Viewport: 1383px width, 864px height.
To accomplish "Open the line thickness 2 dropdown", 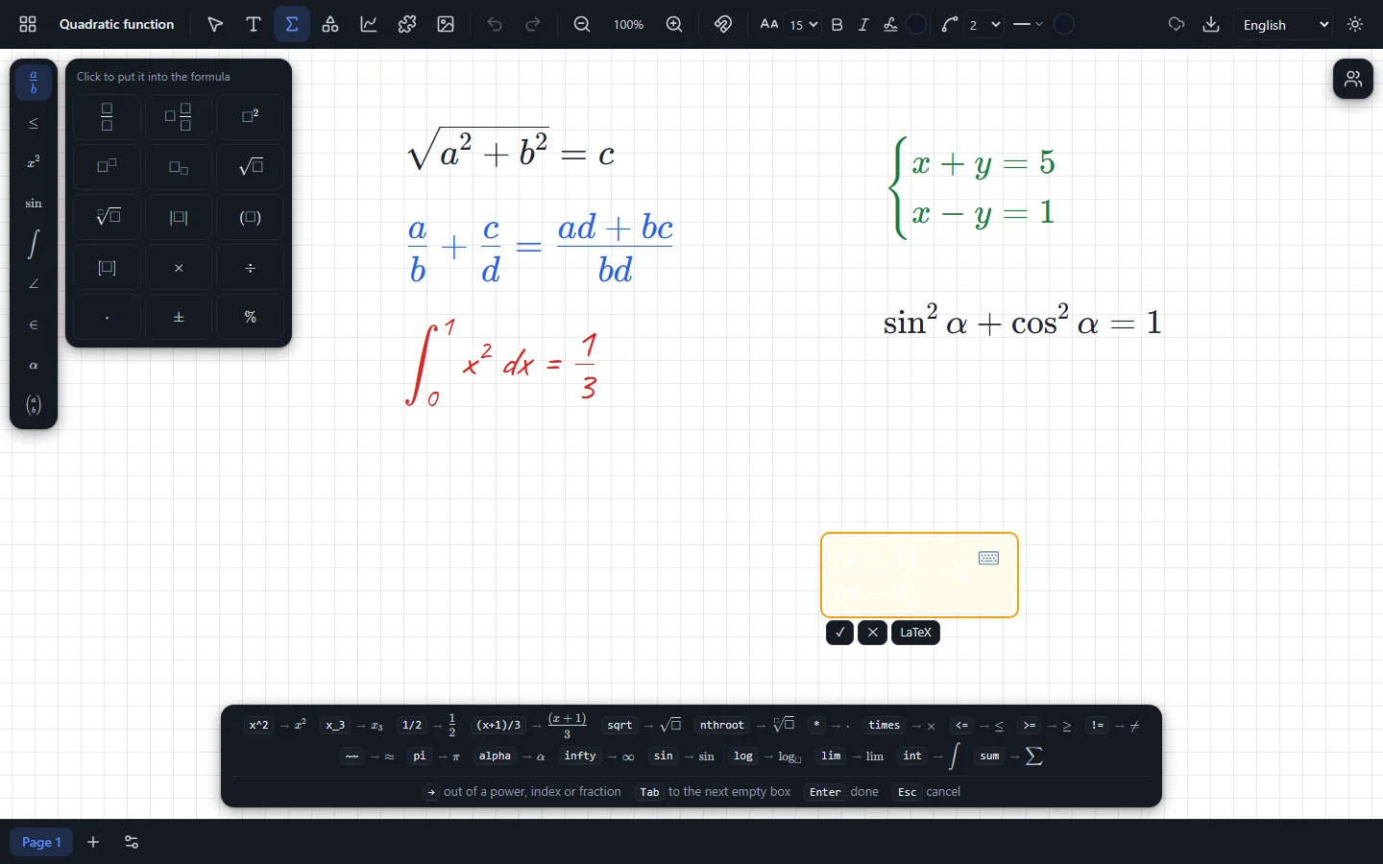I will [984, 24].
